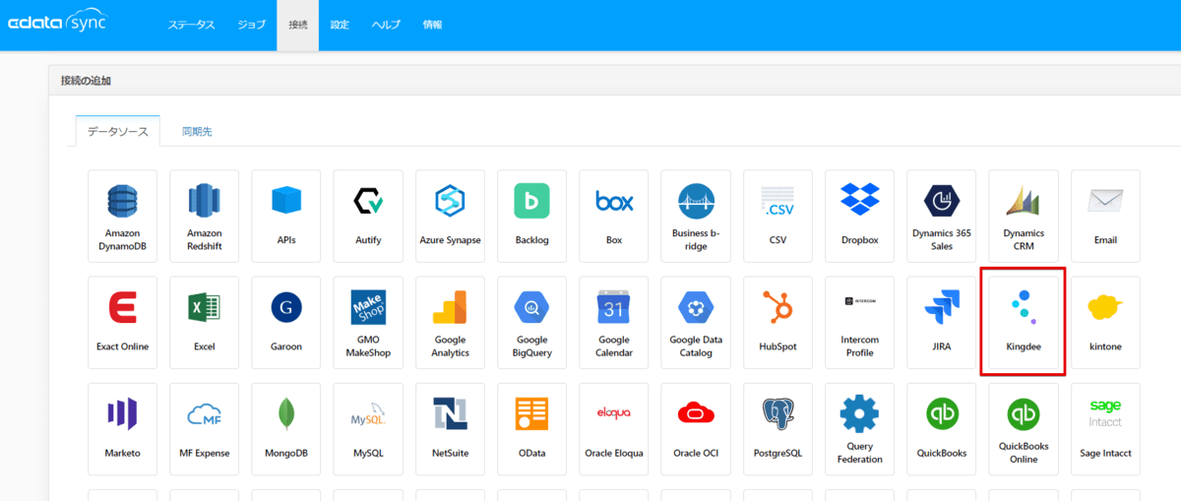Select the Dropbox connector
1181x501 pixels.
click(860, 216)
